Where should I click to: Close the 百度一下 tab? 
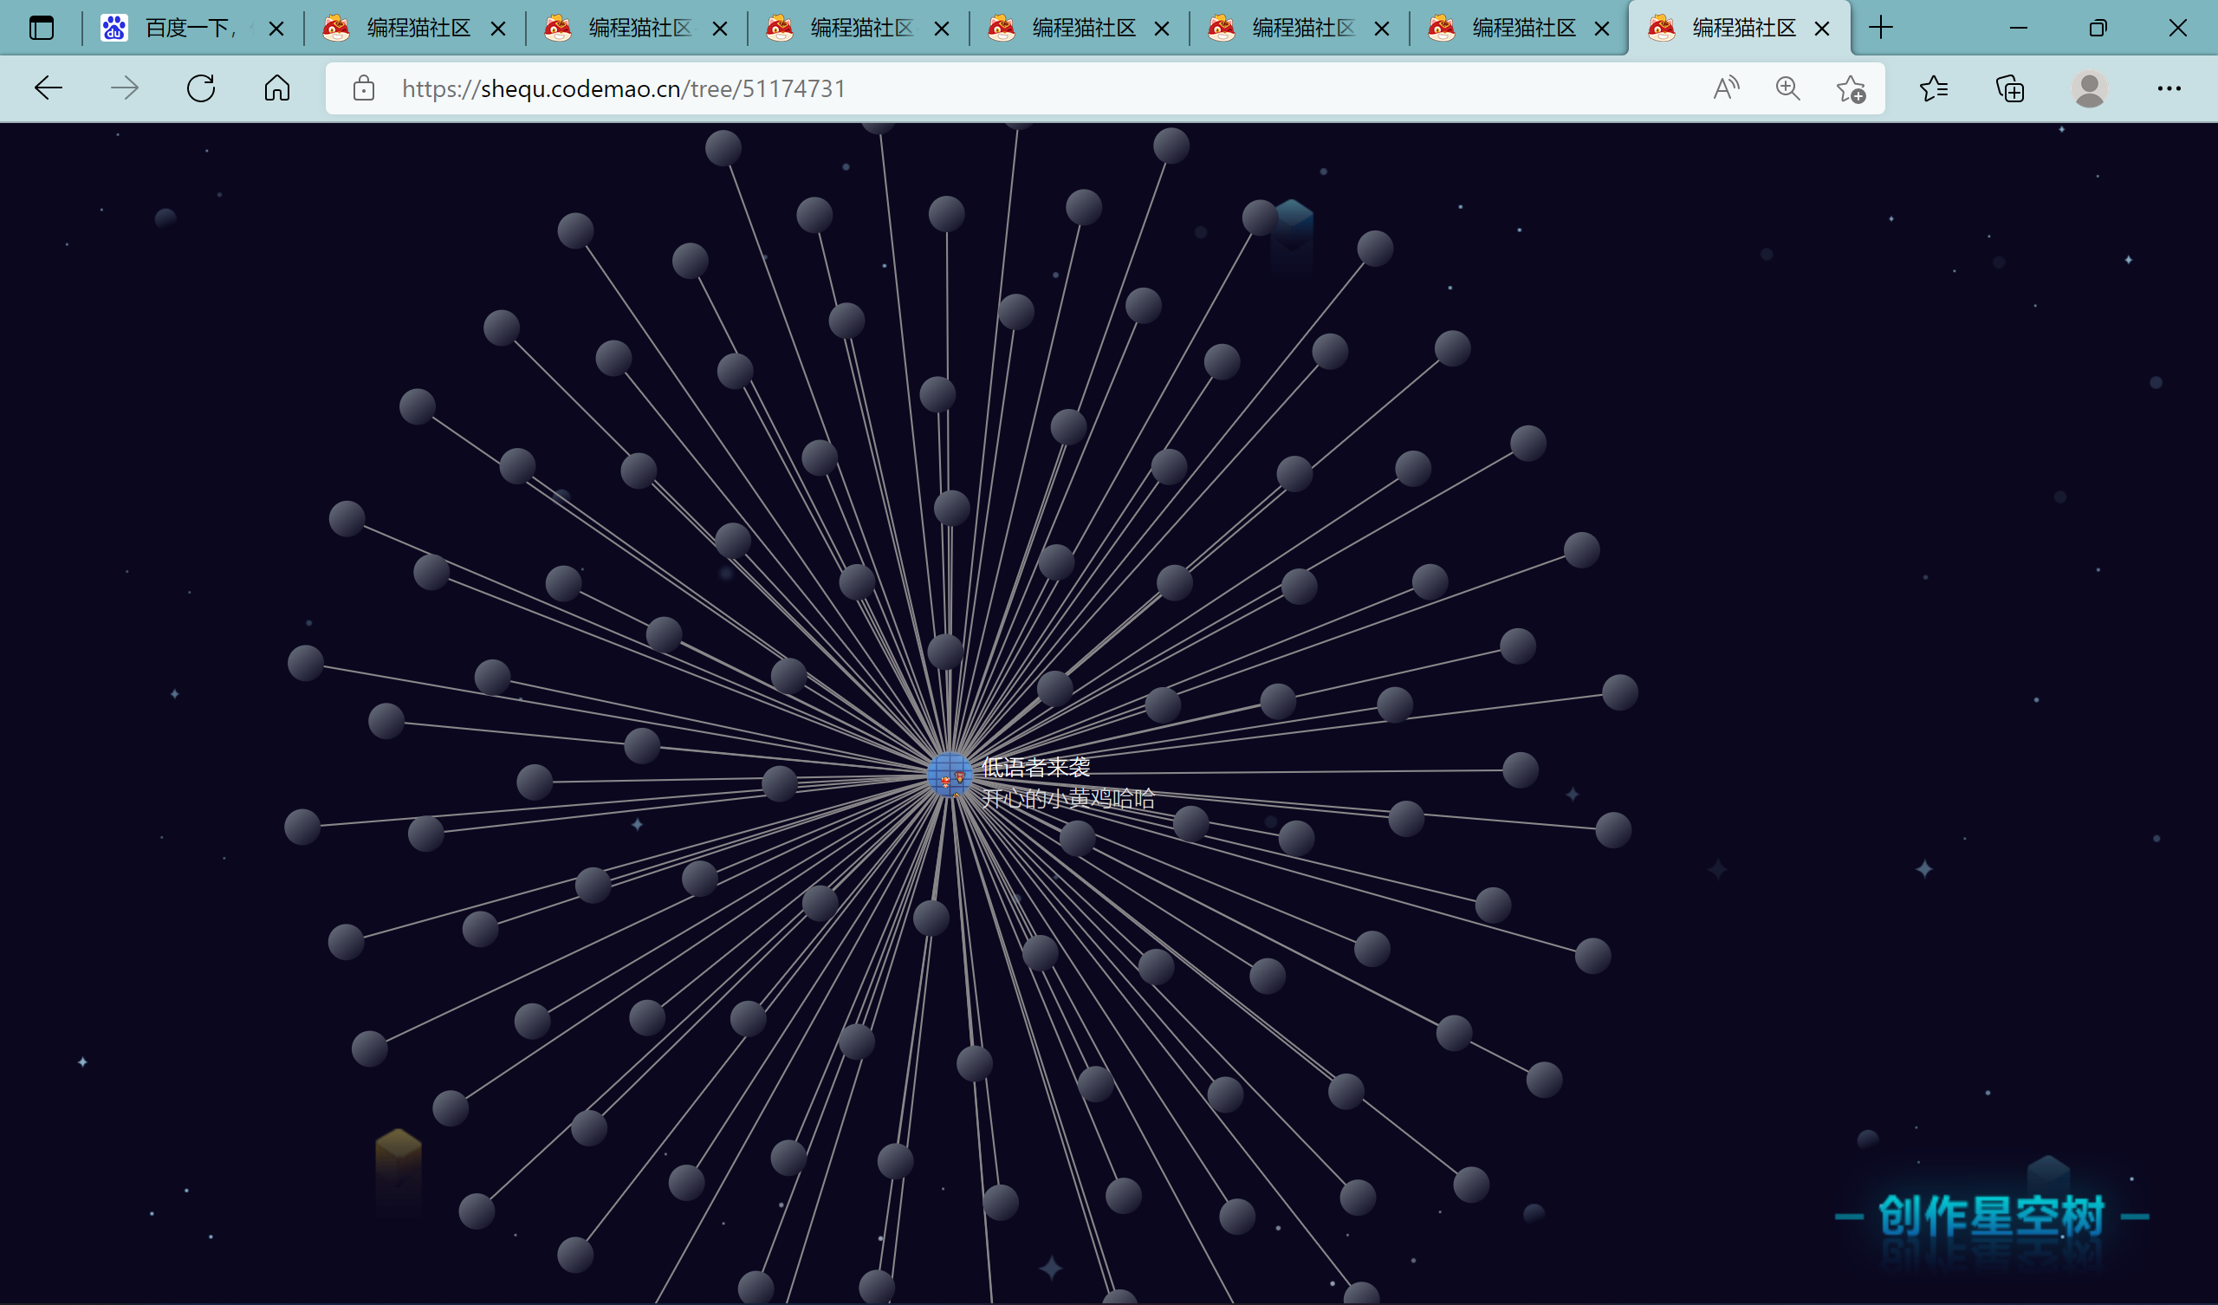click(276, 29)
